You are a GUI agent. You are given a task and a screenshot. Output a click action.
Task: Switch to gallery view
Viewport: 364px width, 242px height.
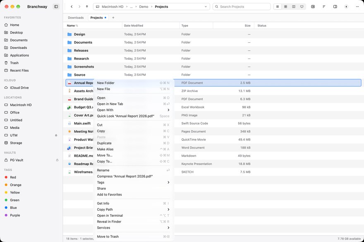[x=302, y=7]
